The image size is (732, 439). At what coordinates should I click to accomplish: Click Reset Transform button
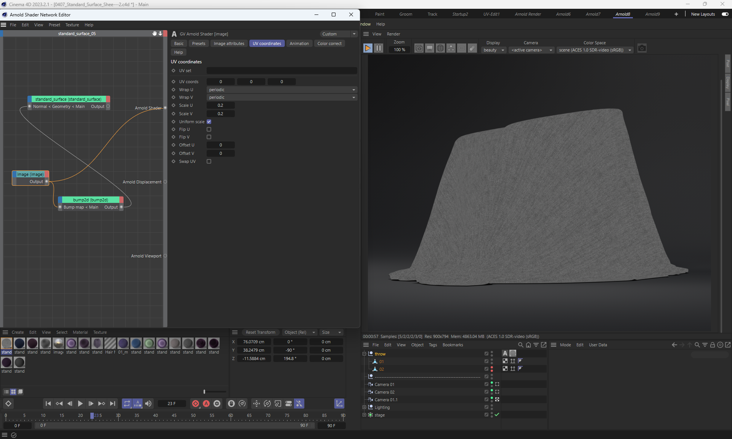260,332
